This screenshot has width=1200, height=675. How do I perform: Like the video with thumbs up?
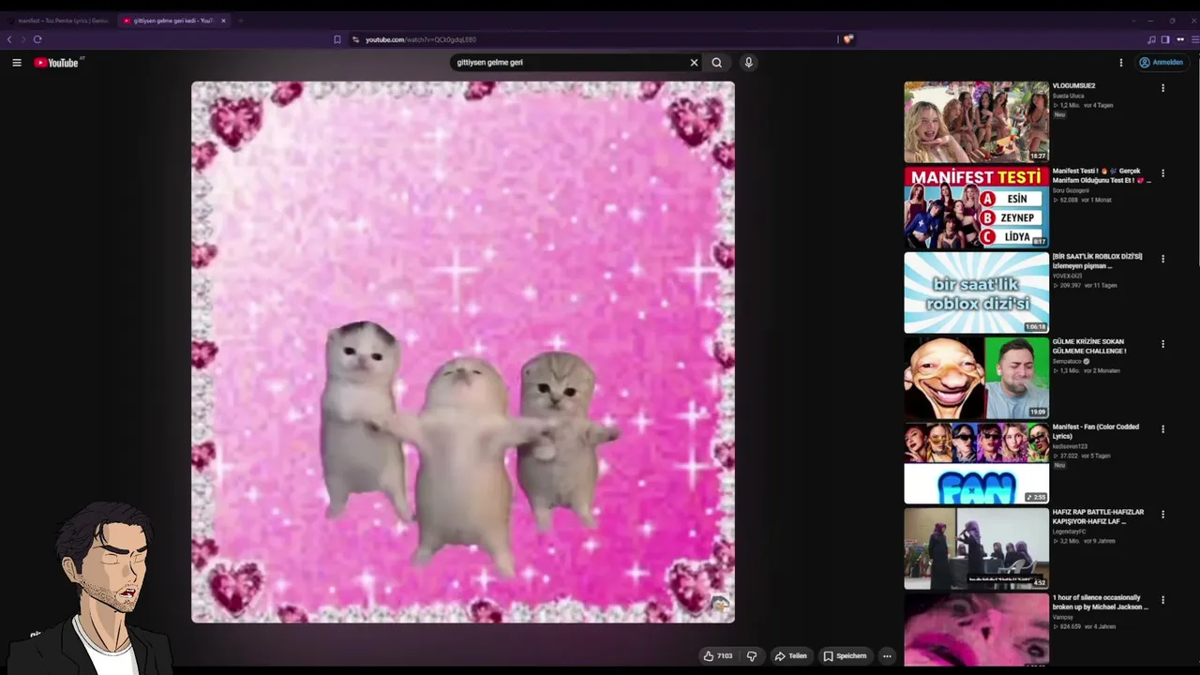click(x=718, y=656)
